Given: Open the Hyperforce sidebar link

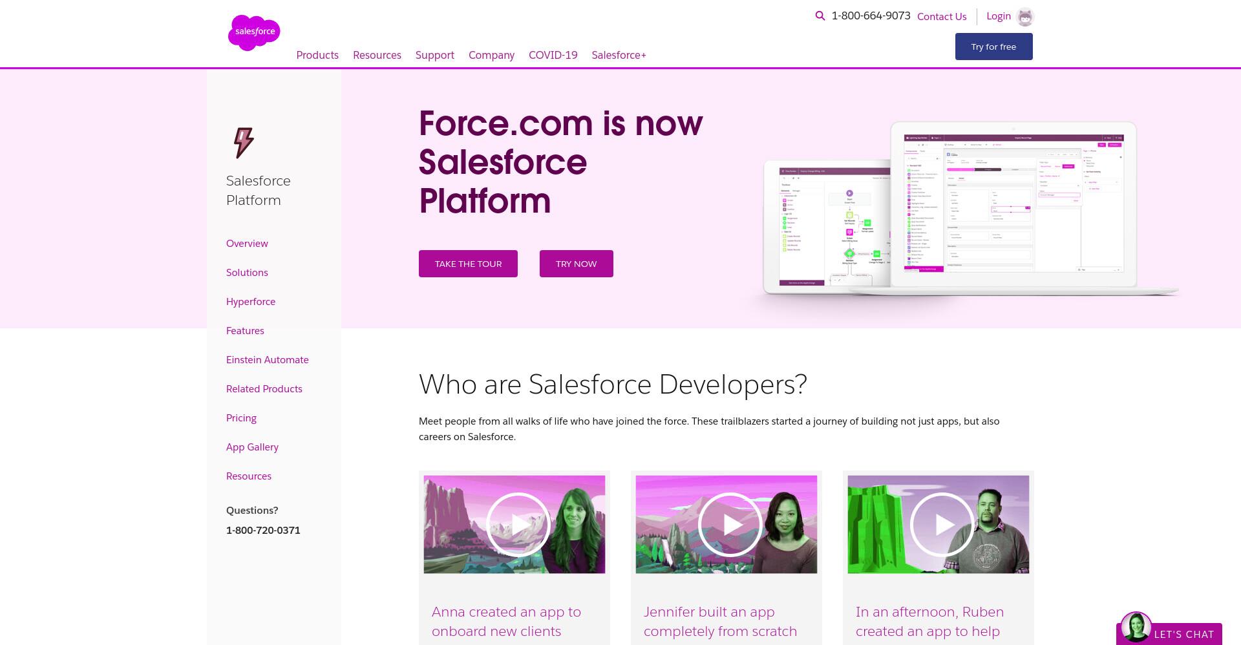Looking at the screenshot, I should pos(251,302).
